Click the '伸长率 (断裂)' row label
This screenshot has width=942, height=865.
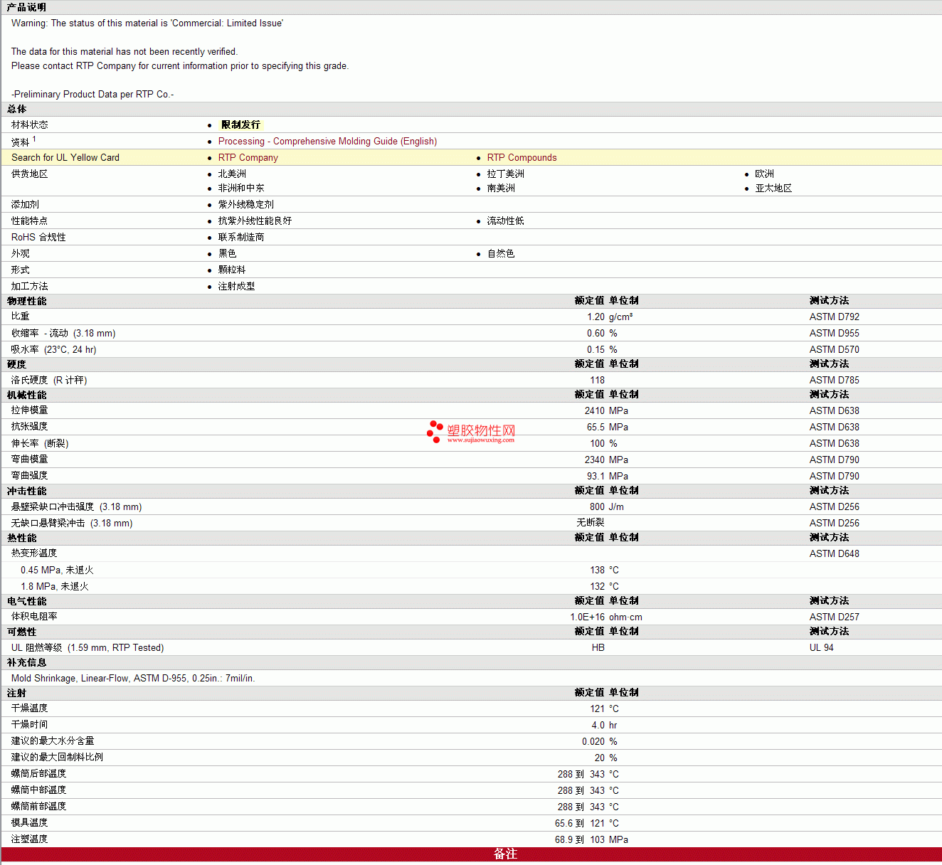coord(40,444)
